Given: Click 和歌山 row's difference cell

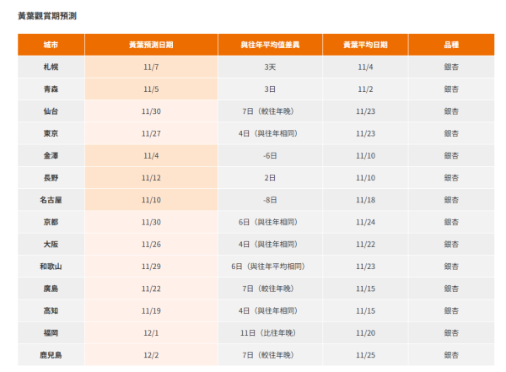Looking at the screenshot, I should pos(270,267).
